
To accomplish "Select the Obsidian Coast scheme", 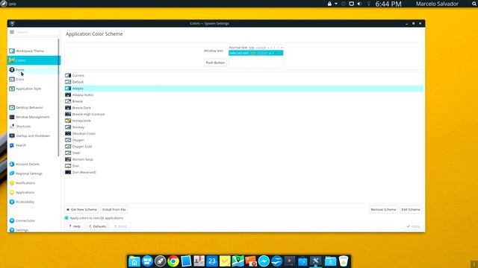I will click(x=244, y=133).
